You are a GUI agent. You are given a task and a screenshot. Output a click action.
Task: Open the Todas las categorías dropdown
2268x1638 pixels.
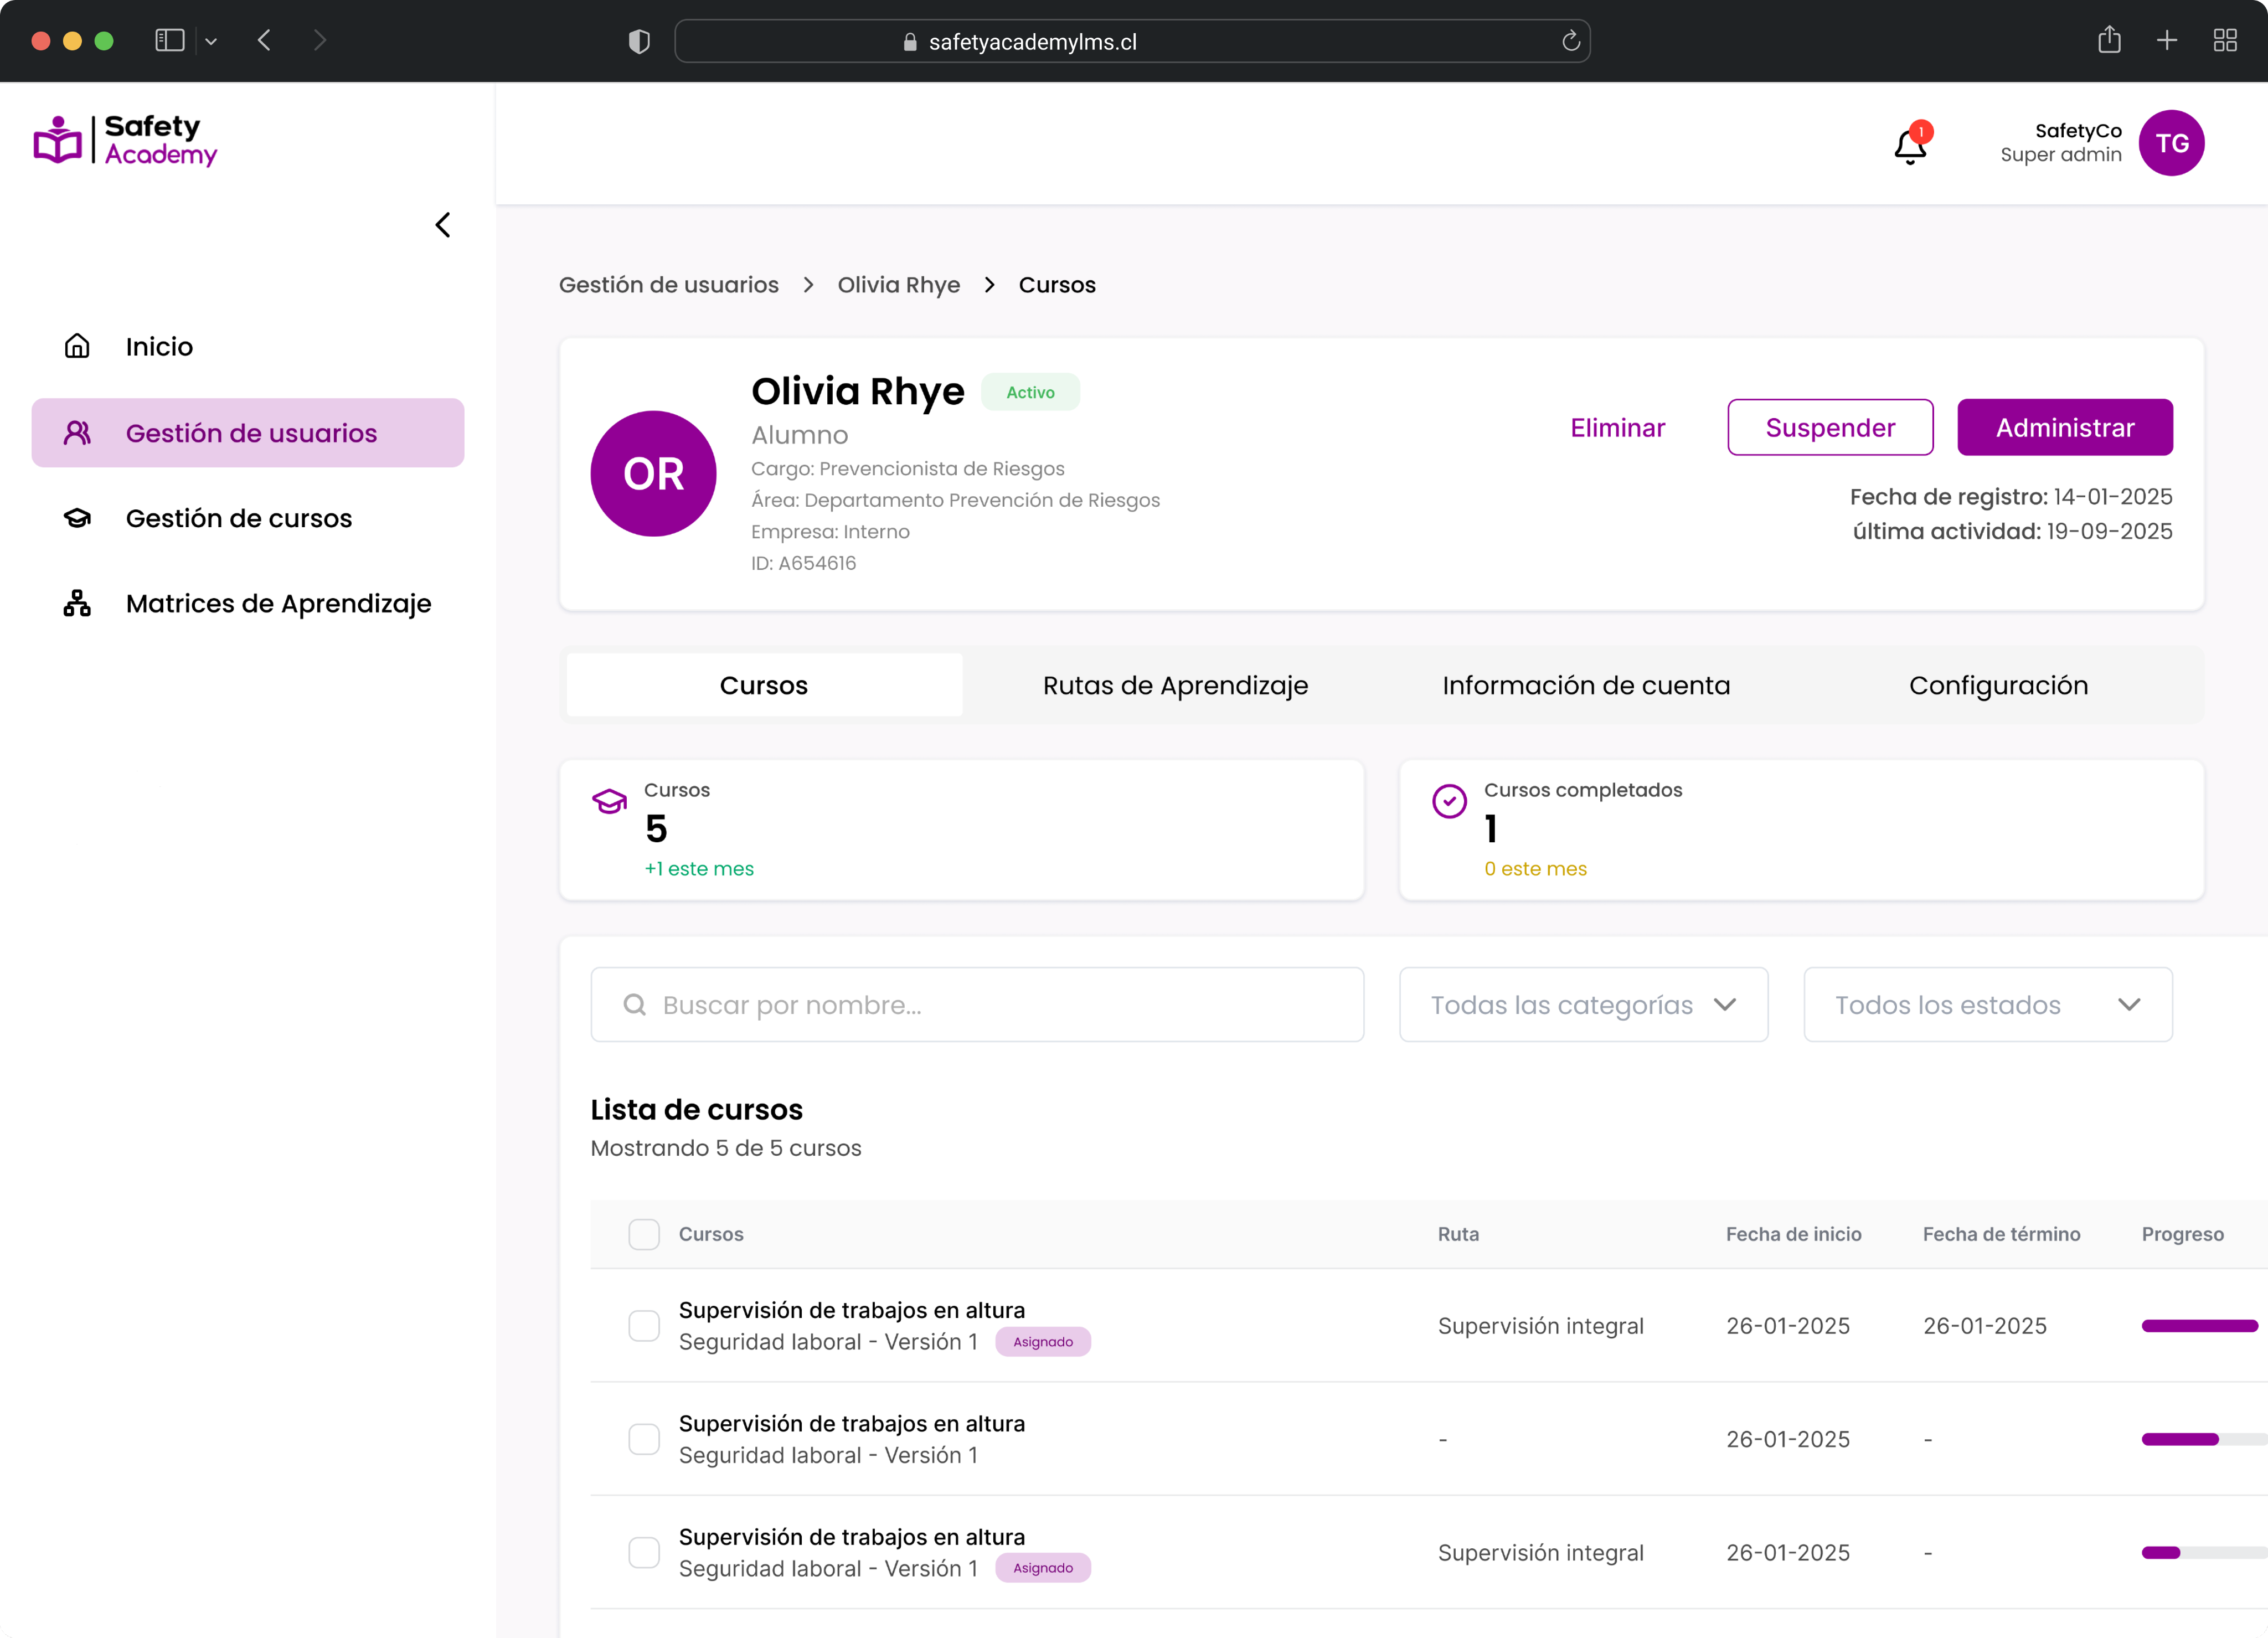[x=1583, y=1004]
